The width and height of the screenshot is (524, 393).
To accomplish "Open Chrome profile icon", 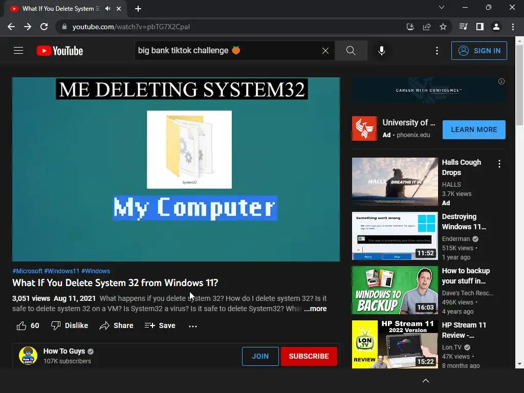I will pos(496,27).
